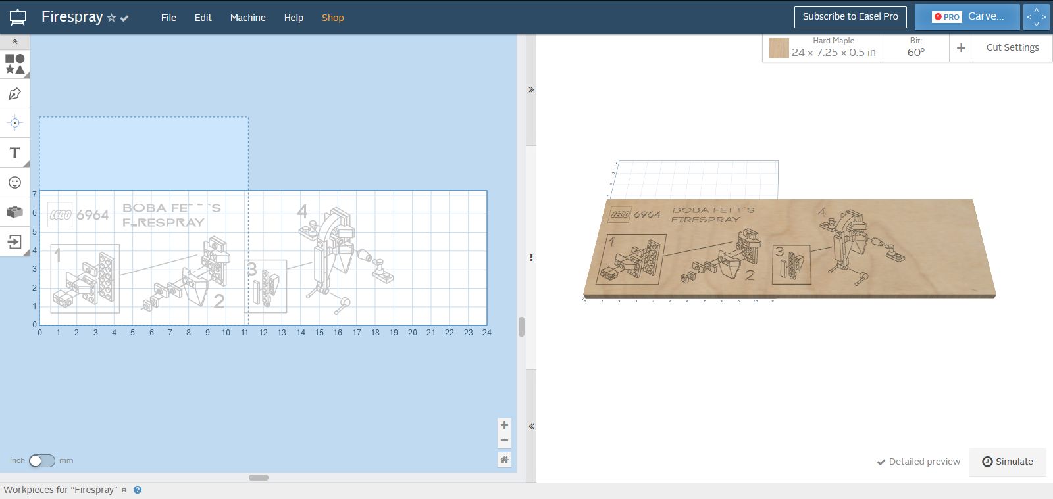Open Cut Settings
Screen dimensions: 1053x499
(1013, 47)
